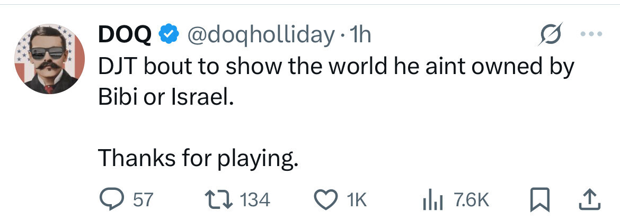This screenshot has height=220, width=620.
Task: Click the reply speech bubble icon
Action: [111, 200]
